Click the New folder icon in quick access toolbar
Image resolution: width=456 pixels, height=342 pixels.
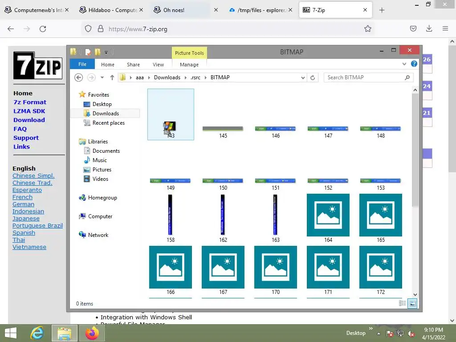click(x=98, y=52)
